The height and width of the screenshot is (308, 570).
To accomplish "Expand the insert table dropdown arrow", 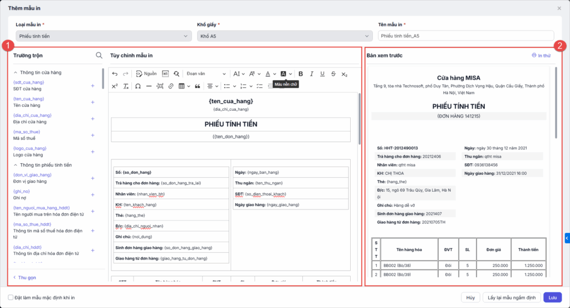I will (x=189, y=86).
